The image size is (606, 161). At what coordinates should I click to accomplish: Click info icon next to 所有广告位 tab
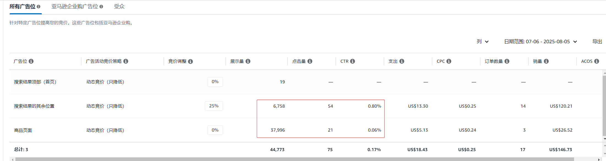pyautogui.click(x=39, y=7)
